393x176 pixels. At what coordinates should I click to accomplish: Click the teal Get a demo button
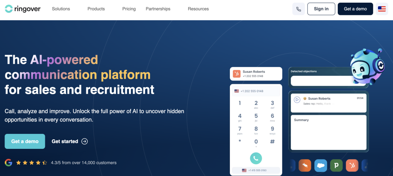[25, 142]
